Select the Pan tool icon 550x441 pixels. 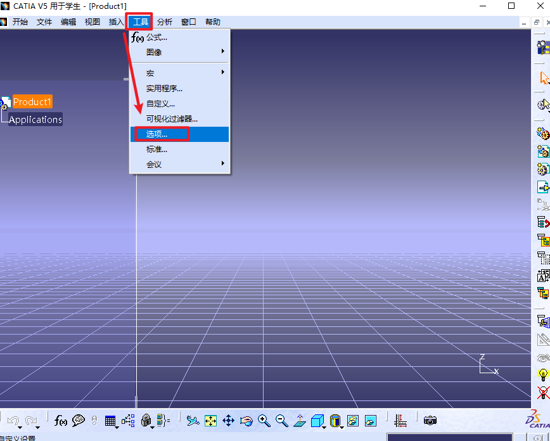coord(228,420)
